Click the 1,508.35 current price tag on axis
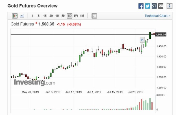 click(x=161, y=35)
